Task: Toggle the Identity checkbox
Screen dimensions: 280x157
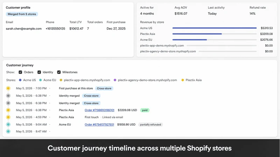Action: click(39, 72)
